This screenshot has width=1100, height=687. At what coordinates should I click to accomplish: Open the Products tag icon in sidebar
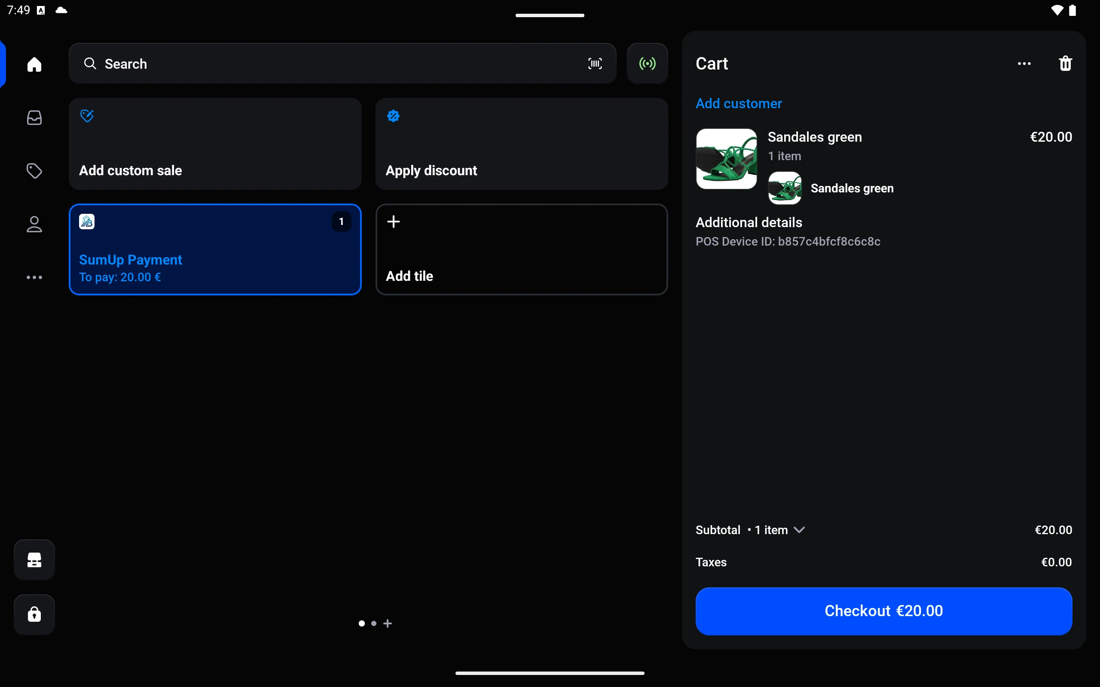pos(34,171)
